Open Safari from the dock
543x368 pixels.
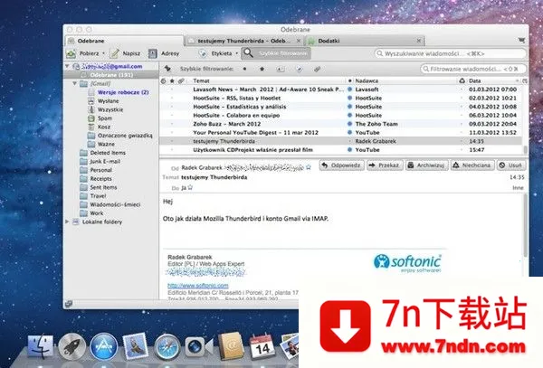point(166,346)
